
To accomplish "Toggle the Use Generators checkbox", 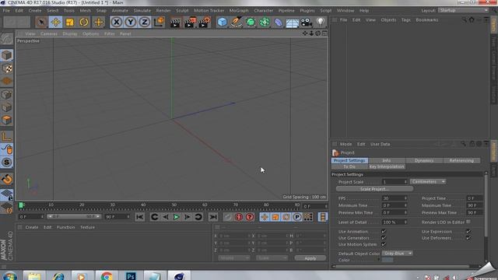I will click(x=384, y=238).
